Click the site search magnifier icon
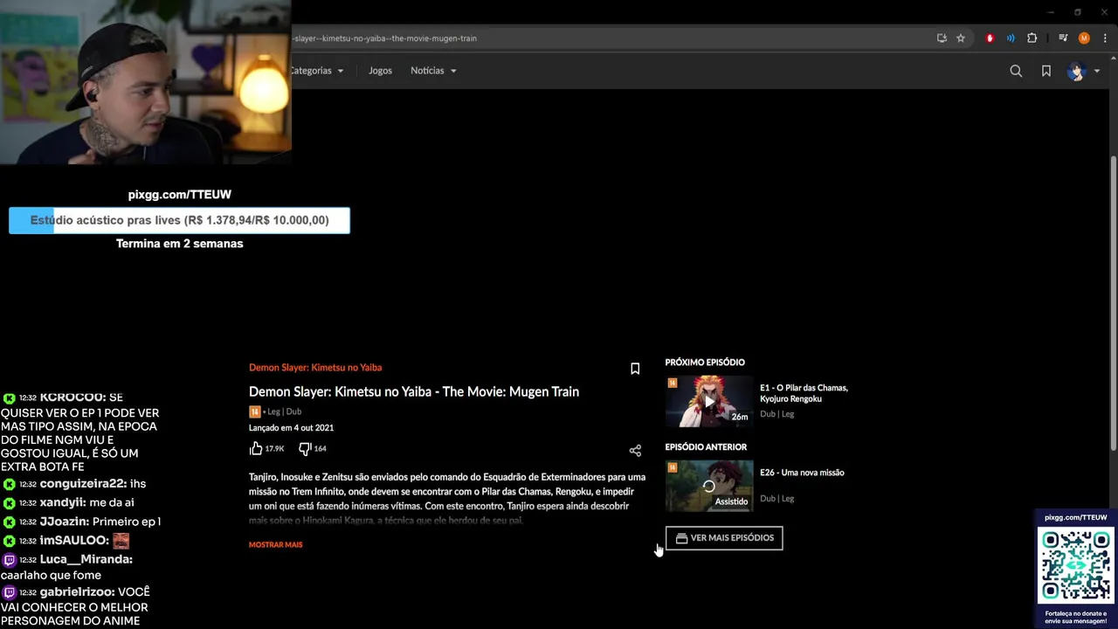This screenshot has height=629, width=1118. 1016,71
